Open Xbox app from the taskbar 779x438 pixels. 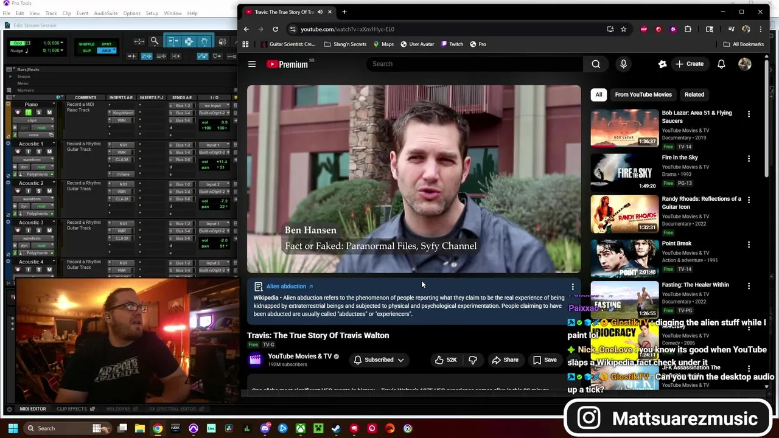(301, 428)
